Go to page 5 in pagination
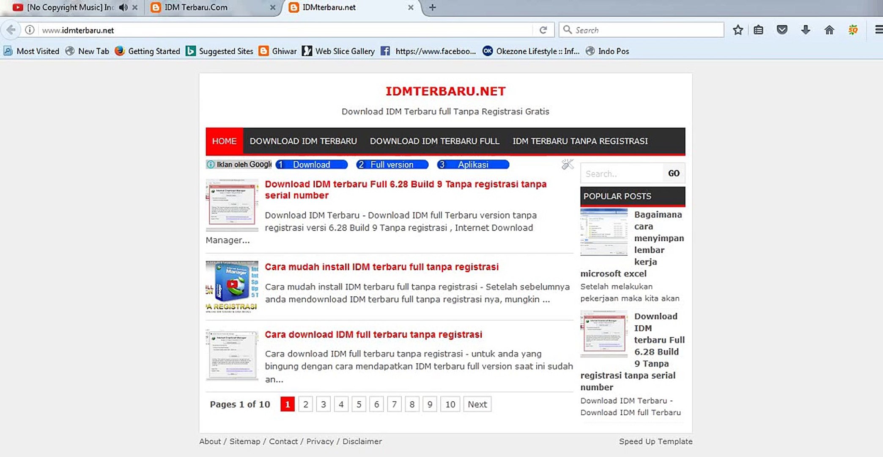This screenshot has height=457, width=883. (359, 404)
